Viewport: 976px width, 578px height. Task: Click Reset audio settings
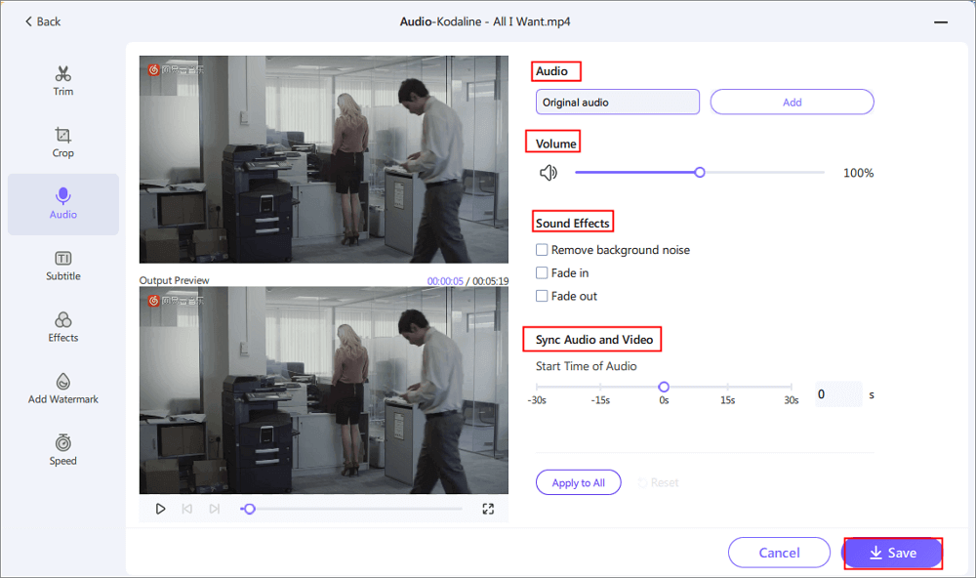click(659, 482)
